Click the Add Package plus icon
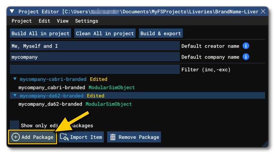Screen dimensions: 275x154 click(16, 137)
